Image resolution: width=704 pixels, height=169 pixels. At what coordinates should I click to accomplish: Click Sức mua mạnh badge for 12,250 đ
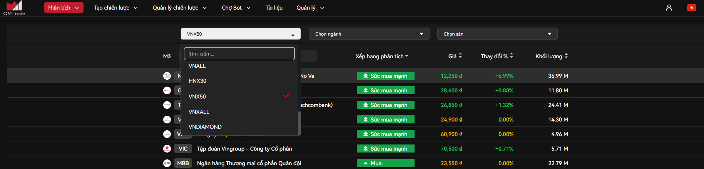click(386, 76)
